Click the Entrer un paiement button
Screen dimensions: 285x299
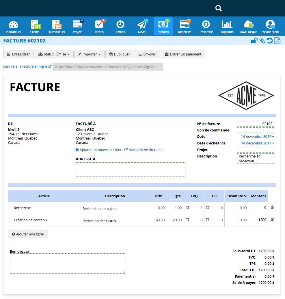[x=183, y=54]
